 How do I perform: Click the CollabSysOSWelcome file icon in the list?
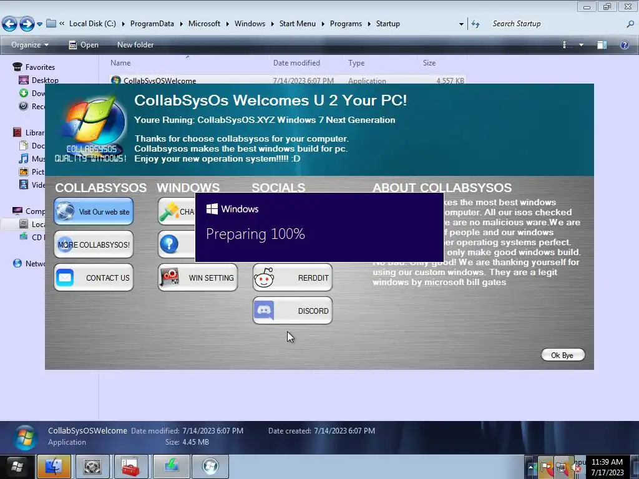115,80
